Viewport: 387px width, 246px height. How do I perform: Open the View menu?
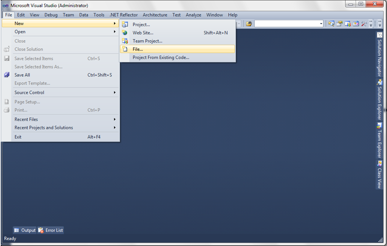tap(34, 15)
